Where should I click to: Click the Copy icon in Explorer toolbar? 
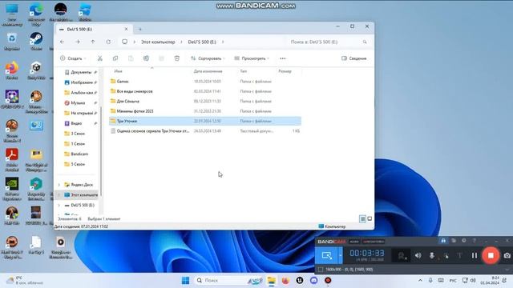pos(115,58)
